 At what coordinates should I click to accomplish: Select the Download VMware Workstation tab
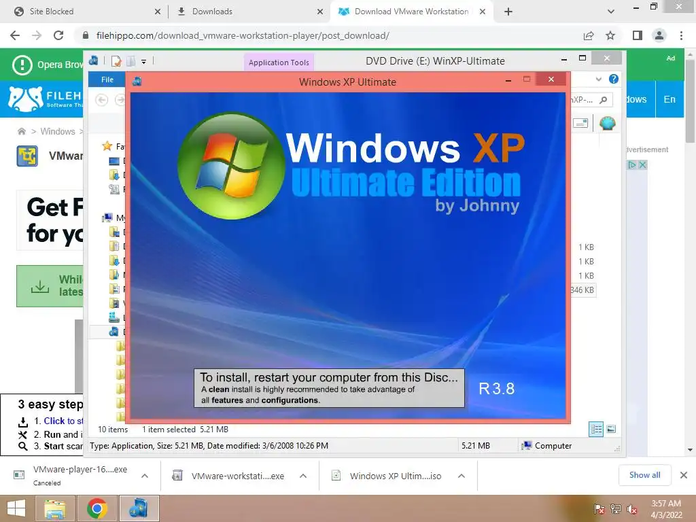[411, 12]
